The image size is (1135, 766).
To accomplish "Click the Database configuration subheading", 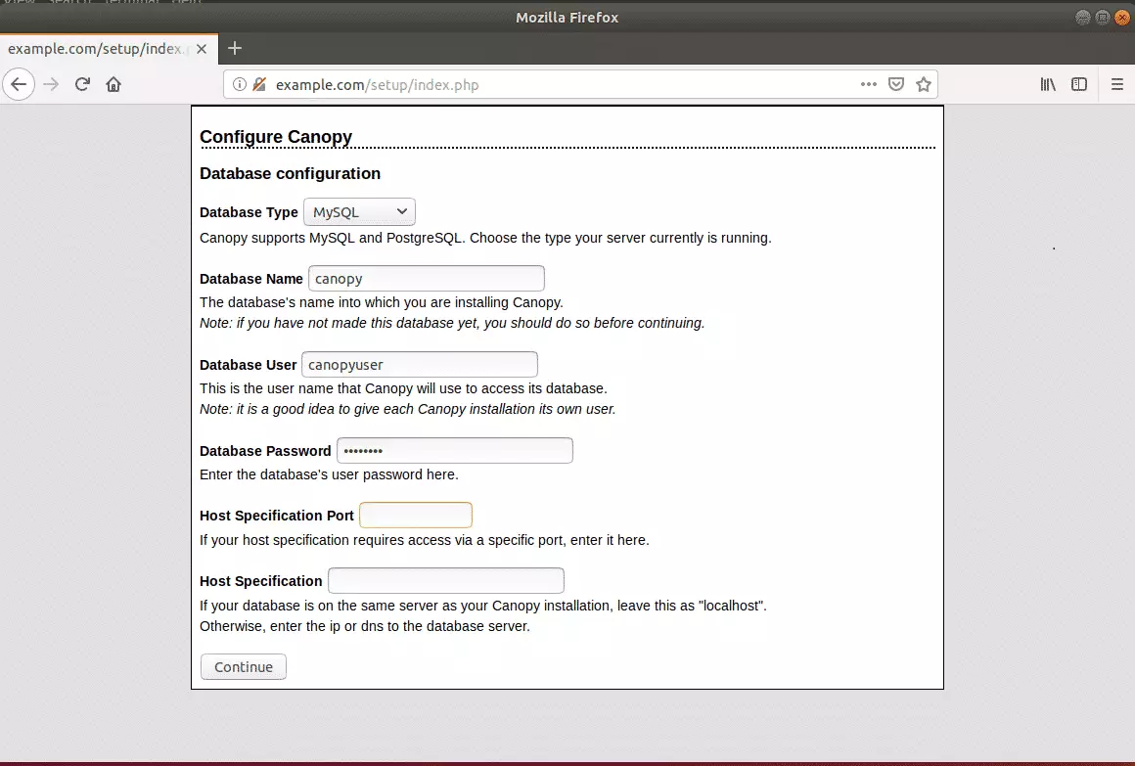I will tap(291, 174).
